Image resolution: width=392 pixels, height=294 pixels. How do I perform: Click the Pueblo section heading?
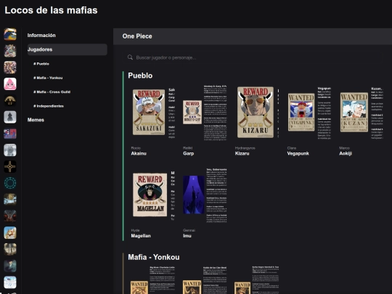tap(140, 75)
